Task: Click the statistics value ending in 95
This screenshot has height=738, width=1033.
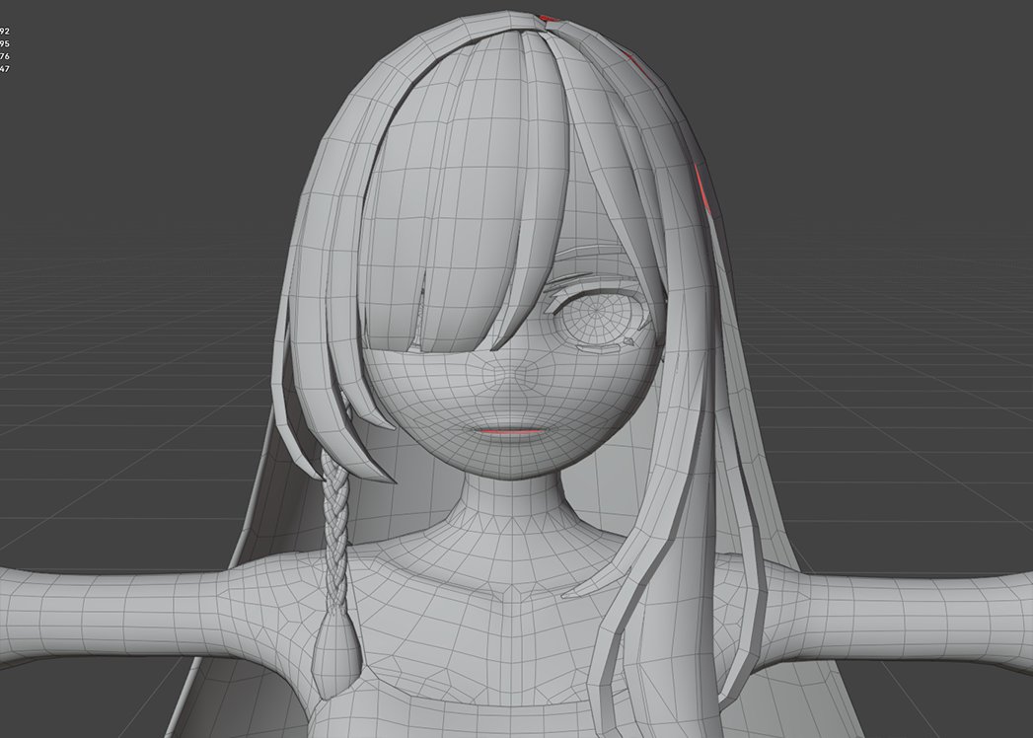Action: pos(5,43)
